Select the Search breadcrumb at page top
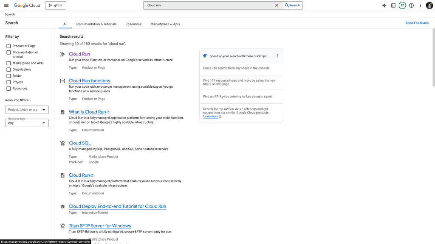The height and width of the screenshot is (244, 435). pos(10,14)
